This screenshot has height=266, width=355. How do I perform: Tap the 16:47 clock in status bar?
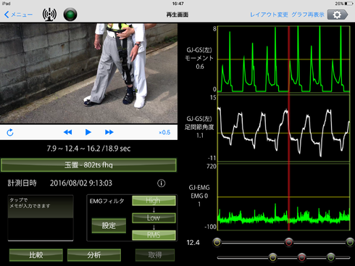click(178, 4)
